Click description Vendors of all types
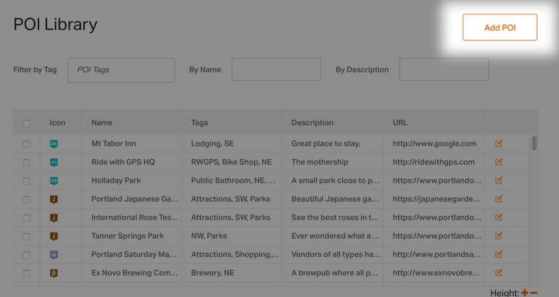Screen dimensions: 559x297 coord(336,254)
